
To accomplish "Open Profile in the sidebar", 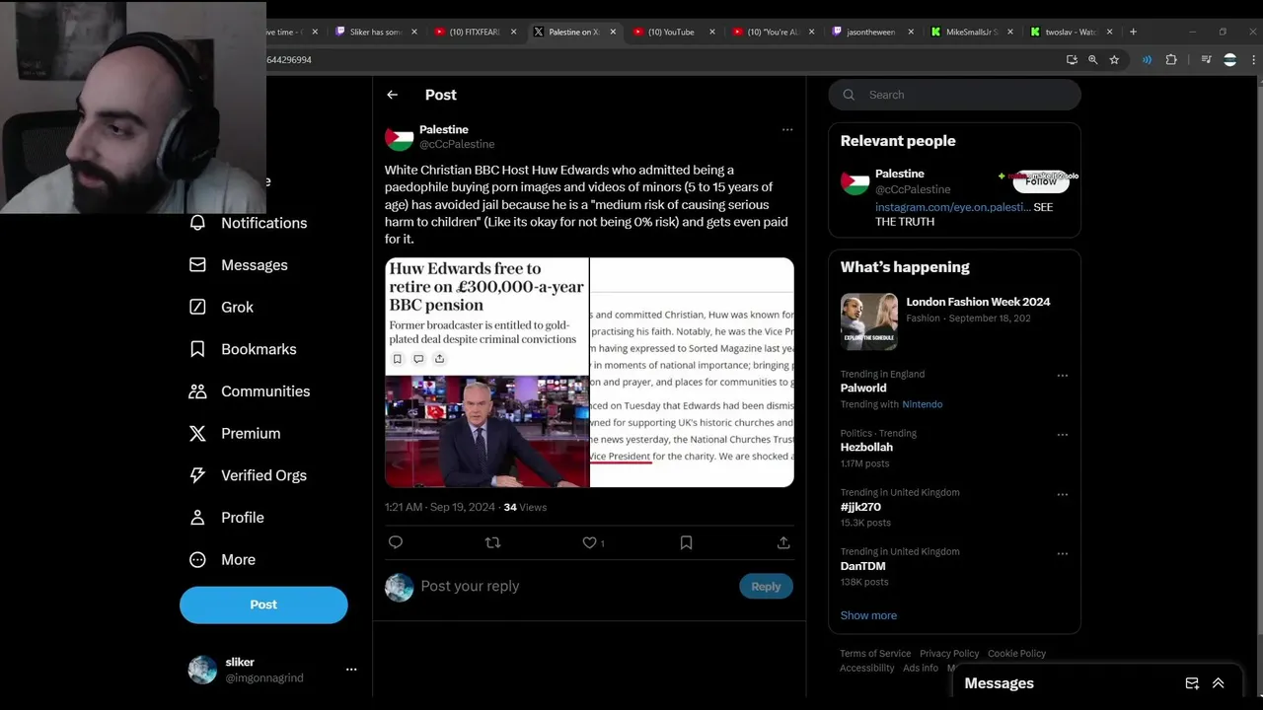I will [226, 518].
